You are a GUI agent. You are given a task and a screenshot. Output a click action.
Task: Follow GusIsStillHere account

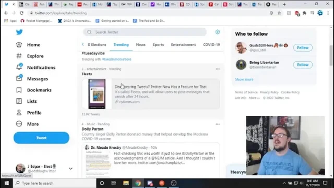tap(303, 48)
